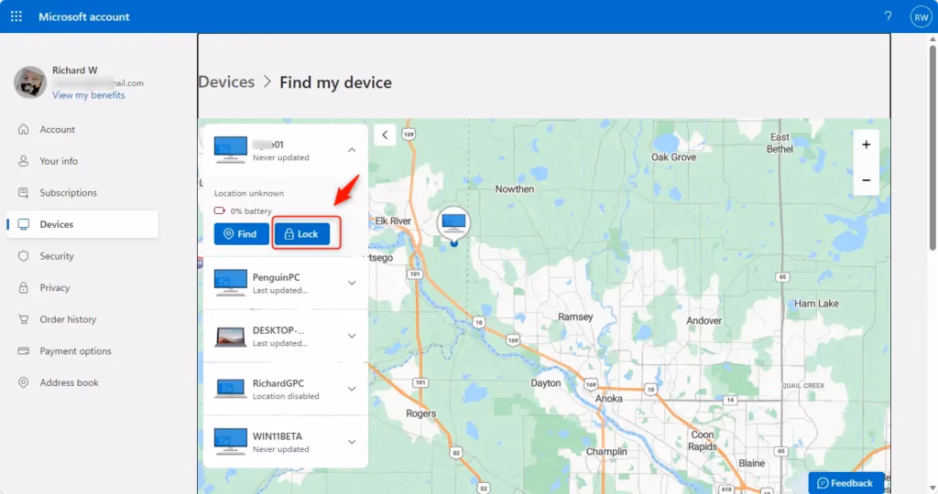Select PenguinPC device name text
938x494 pixels.
tap(276, 277)
